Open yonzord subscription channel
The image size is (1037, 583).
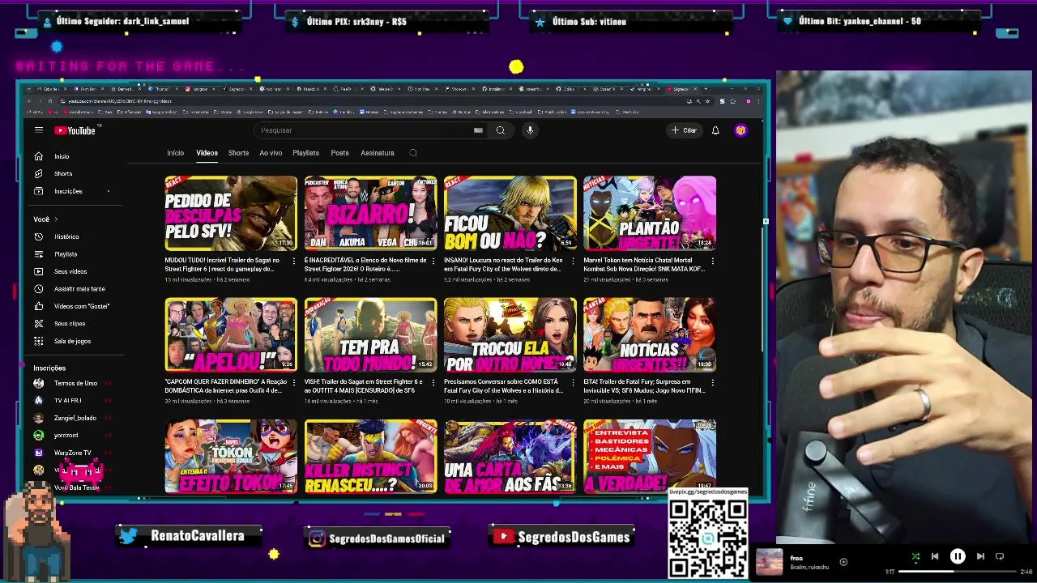click(x=65, y=436)
